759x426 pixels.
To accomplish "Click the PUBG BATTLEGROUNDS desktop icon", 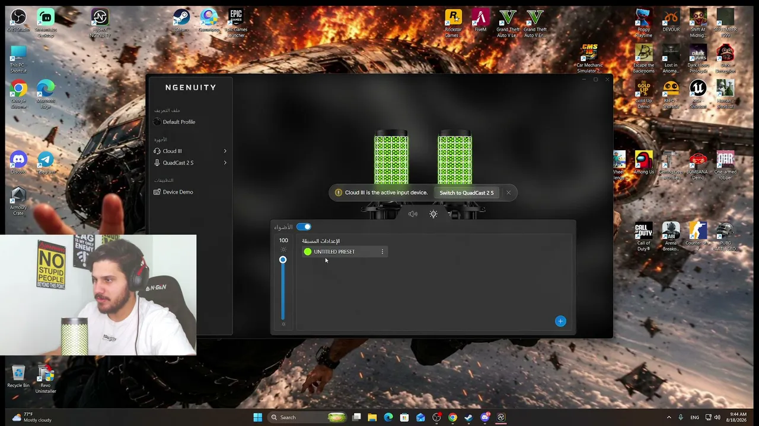I will click(x=725, y=237).
